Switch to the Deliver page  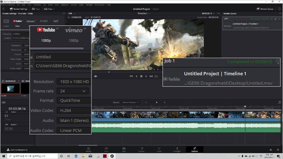pos(194,150)
